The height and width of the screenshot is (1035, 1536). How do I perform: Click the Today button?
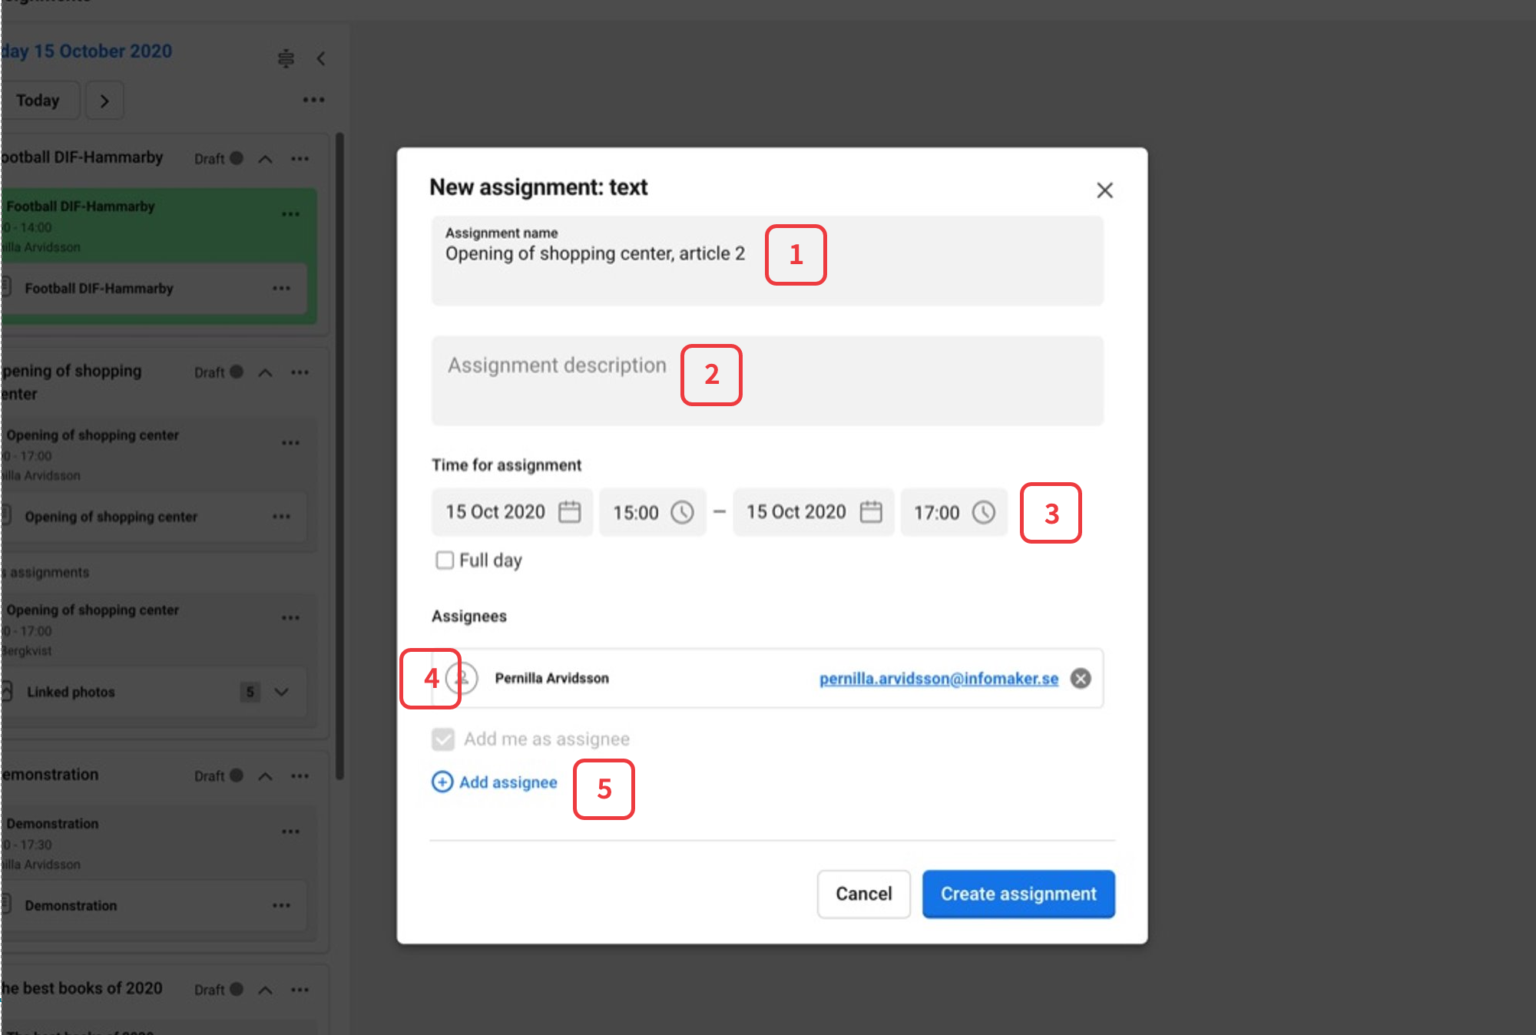click(x=38, y=101)
